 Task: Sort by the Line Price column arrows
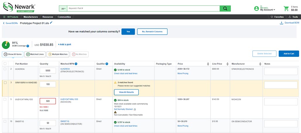[228, 64]
